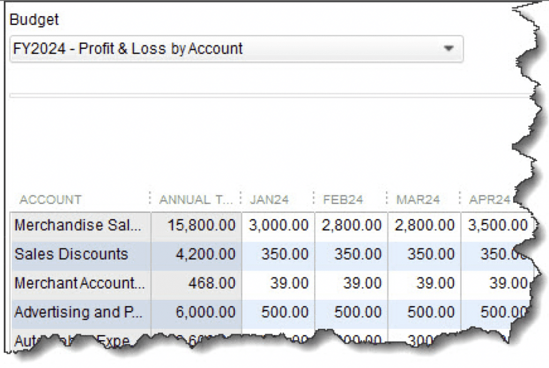Click the ANNUAL T... column header
549x368 pixels.
tap(196, 200)
